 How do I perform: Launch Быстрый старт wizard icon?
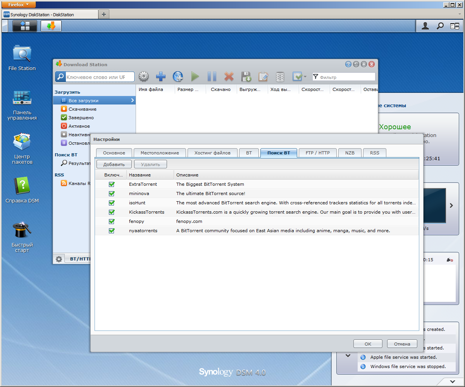coord(22,237)
